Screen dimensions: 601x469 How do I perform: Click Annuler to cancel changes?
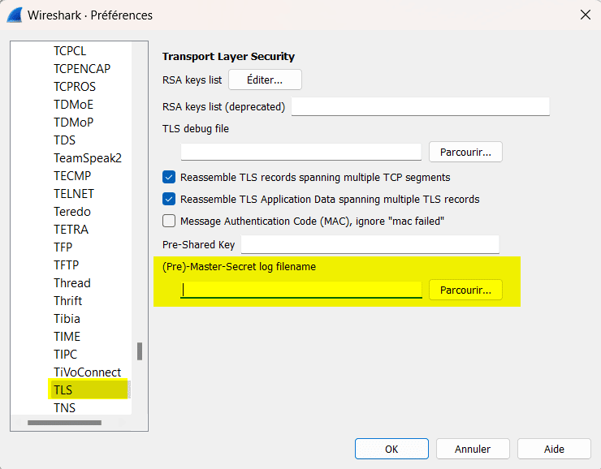473,449
